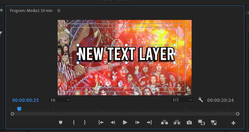The height and width of the screenshot is (132, 249).
Task: Open the wrench Settings menu
Action: [x=200, y=100]
